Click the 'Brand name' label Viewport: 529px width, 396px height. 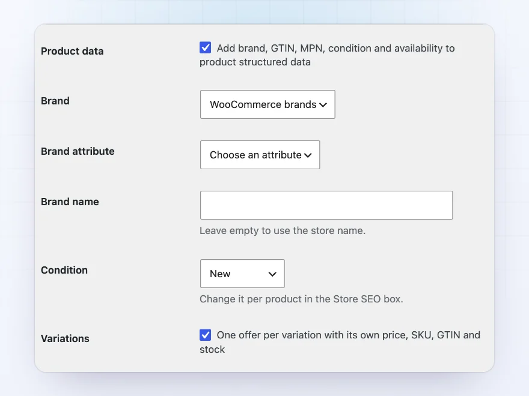pos(70,202)
